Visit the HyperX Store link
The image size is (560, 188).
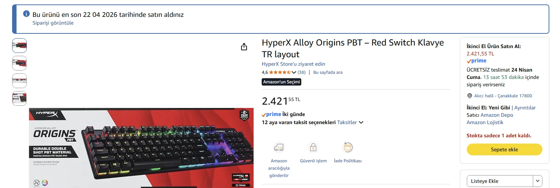pyautogui.click(x=293, y=64)
